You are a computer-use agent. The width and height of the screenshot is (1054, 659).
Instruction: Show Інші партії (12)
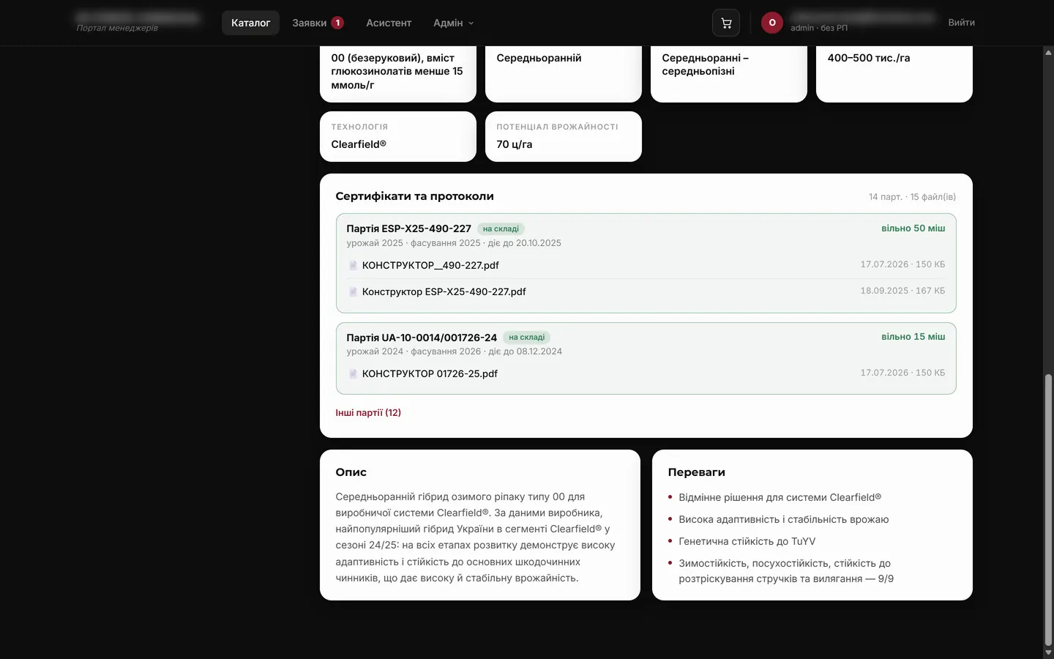pos(368,412)
